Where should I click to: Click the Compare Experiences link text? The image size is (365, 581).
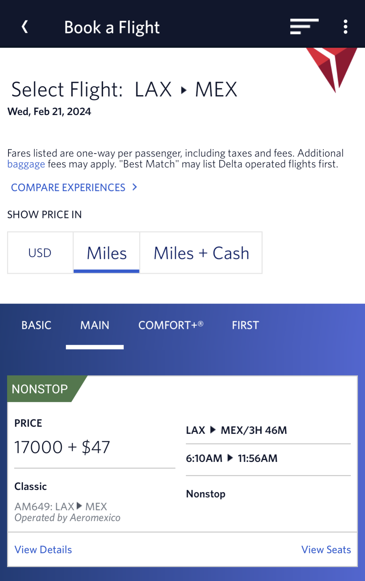(x=68, y=187)
